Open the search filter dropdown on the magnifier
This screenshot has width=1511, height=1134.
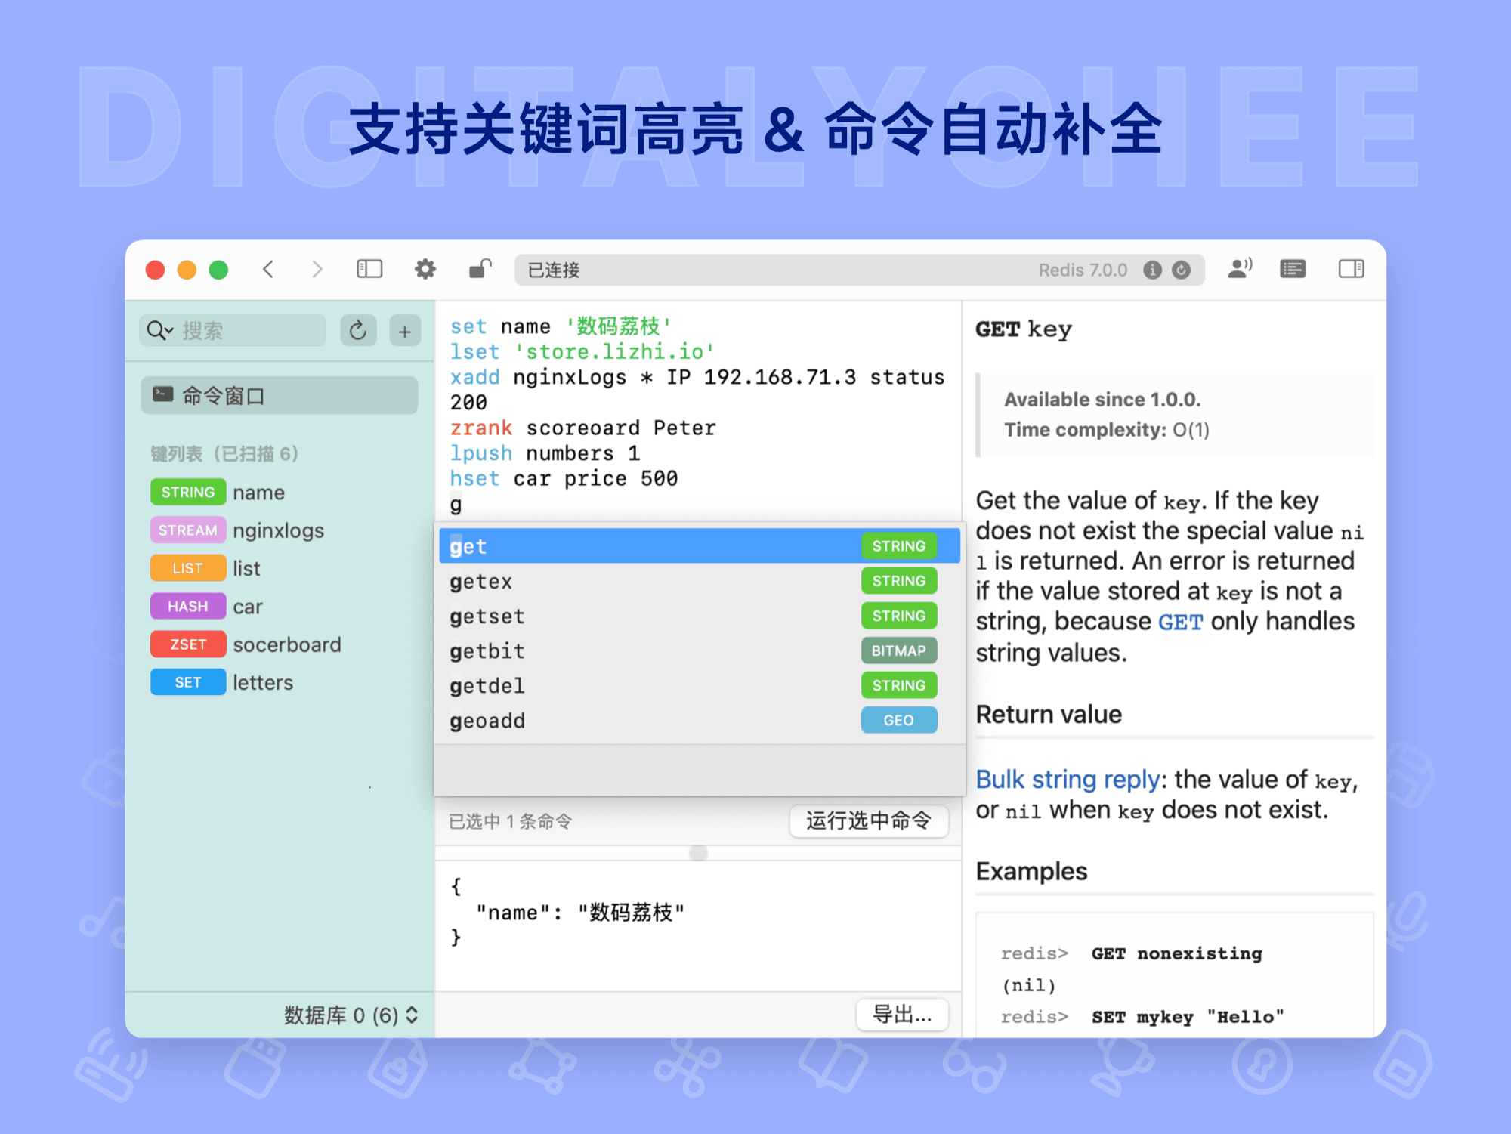(159, 330)
